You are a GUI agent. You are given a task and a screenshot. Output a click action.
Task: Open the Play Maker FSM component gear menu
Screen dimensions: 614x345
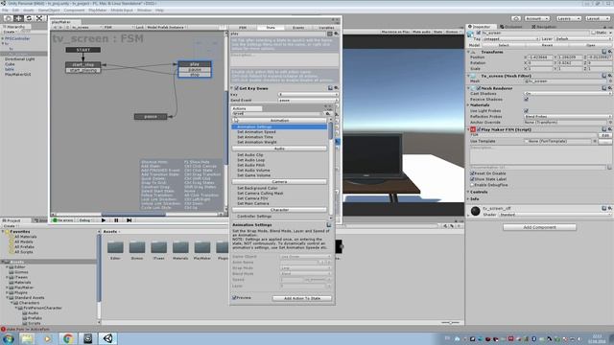click(x=610, y=129)
